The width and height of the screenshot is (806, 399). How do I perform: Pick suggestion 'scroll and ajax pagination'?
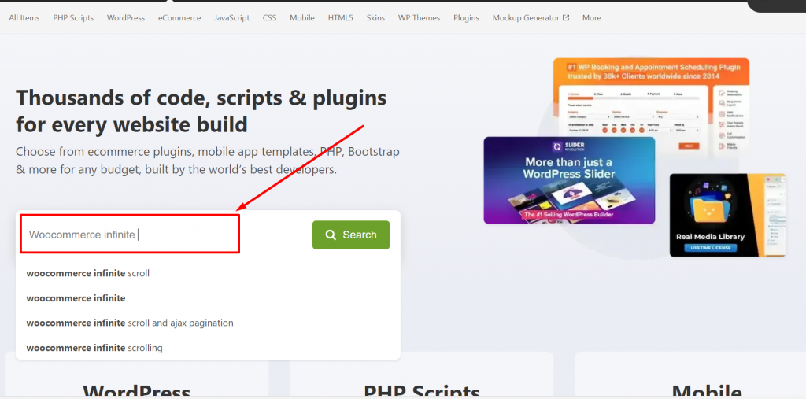click(208, 323)
